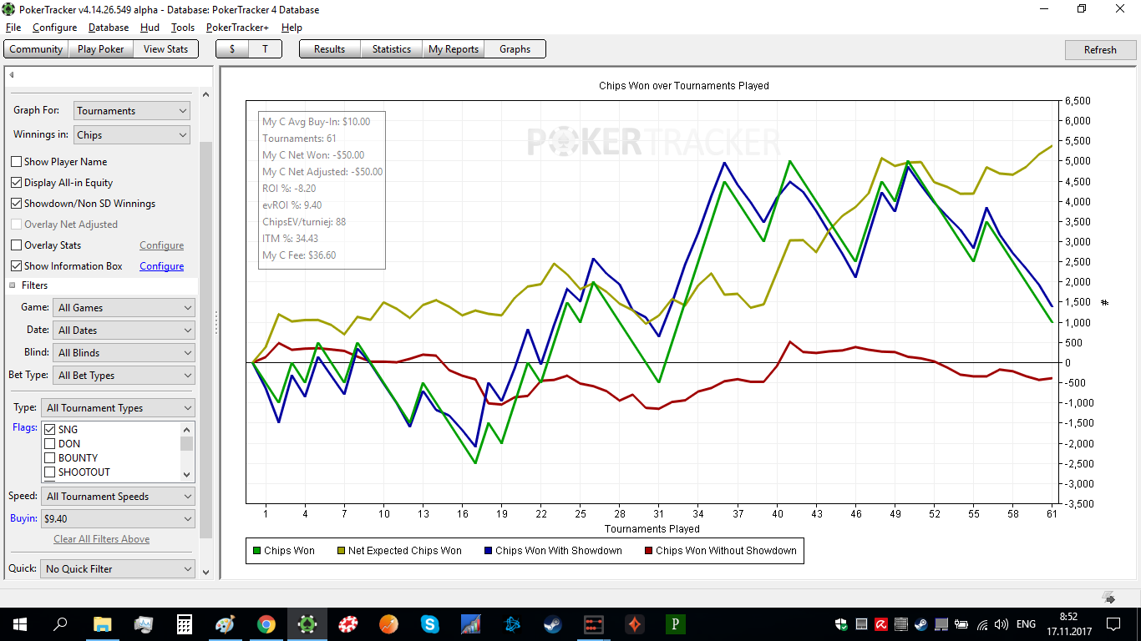Click the status bar export icon at bottom right
This screenshot has height=641, width=1141.
(1109, 597)
